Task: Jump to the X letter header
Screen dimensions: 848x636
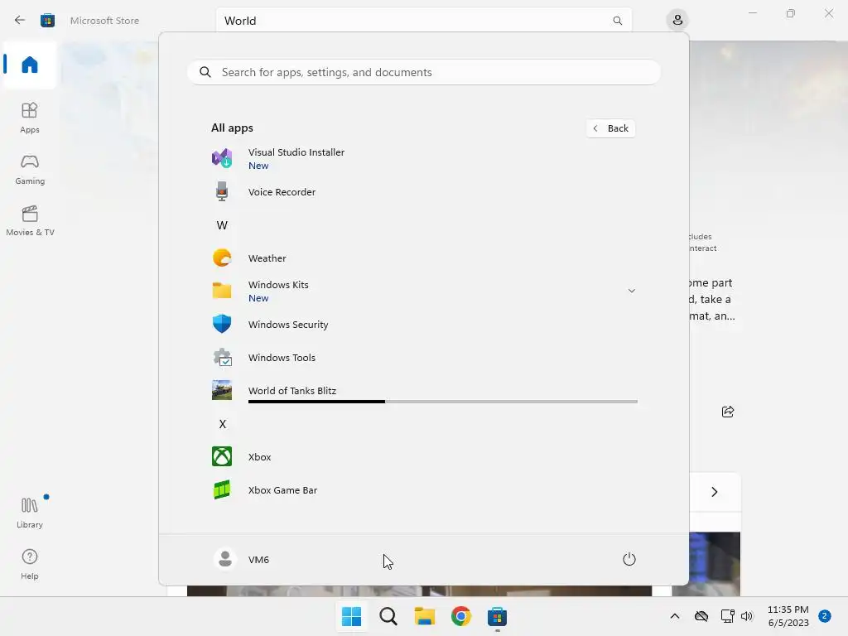Action: click(222, 423)
